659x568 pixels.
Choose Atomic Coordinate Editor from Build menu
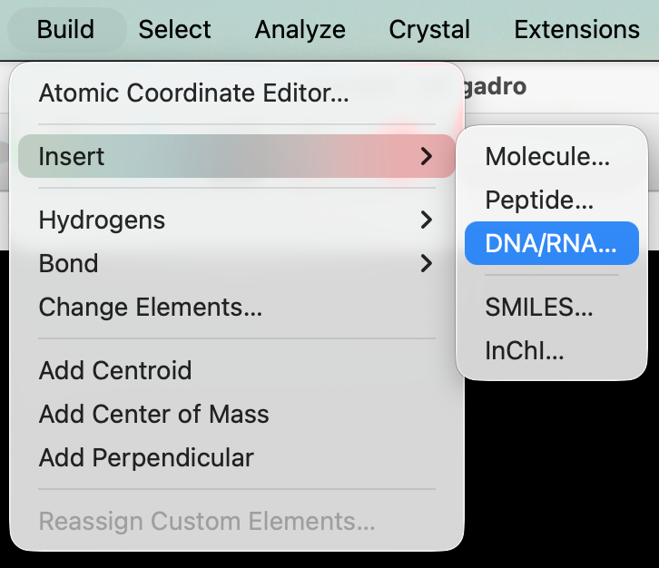[193, 92]
